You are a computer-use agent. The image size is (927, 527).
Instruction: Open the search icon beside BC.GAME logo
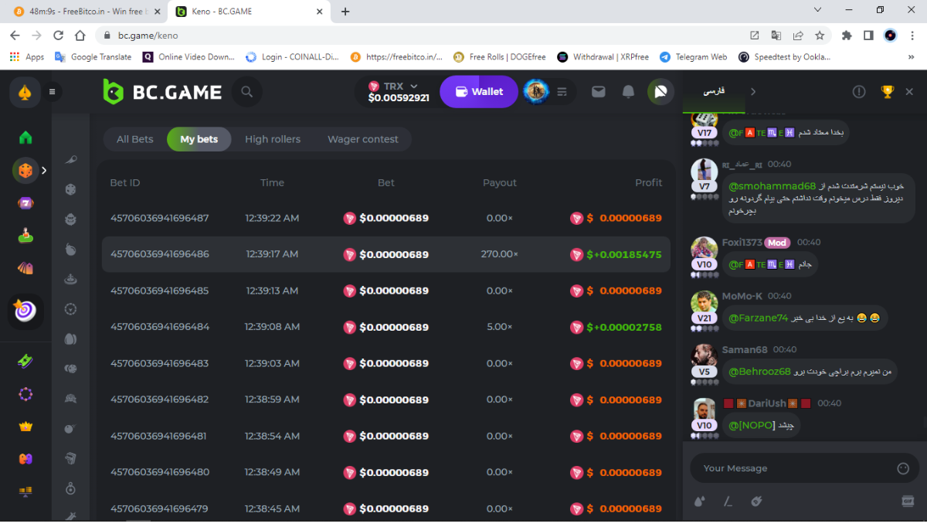click(246, 92)
